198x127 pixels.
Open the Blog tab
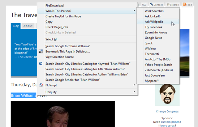[x=16, y=26]
